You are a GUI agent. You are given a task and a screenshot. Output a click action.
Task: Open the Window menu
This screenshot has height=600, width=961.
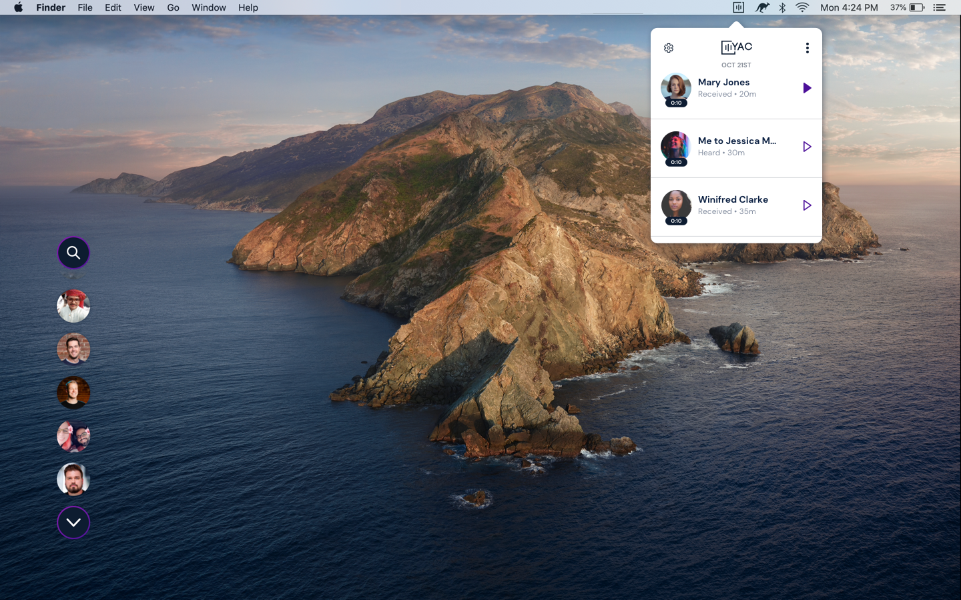coord(208,7)
